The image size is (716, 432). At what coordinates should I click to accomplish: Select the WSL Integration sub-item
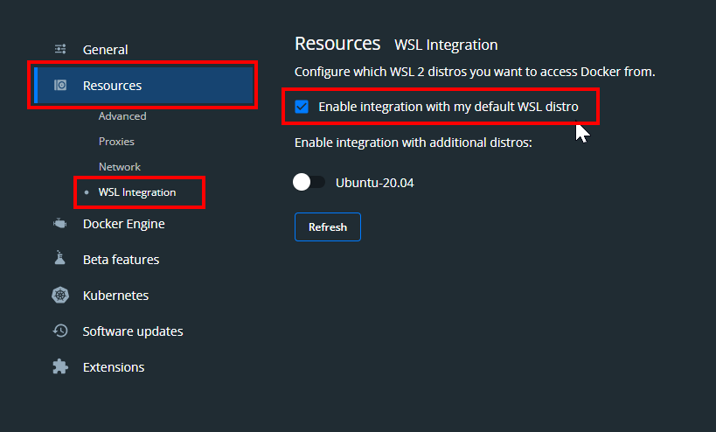[137, 192]
